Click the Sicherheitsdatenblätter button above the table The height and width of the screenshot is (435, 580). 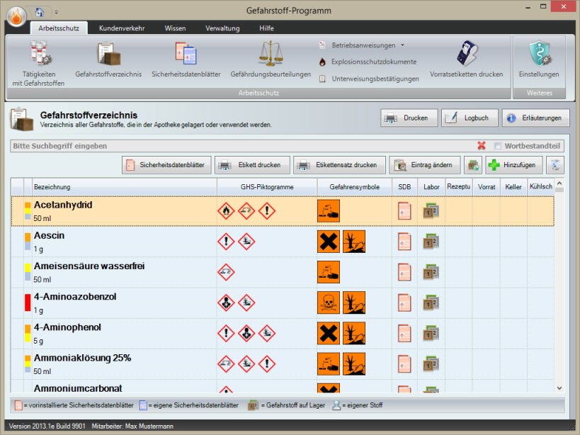click(x=166, y=165)
